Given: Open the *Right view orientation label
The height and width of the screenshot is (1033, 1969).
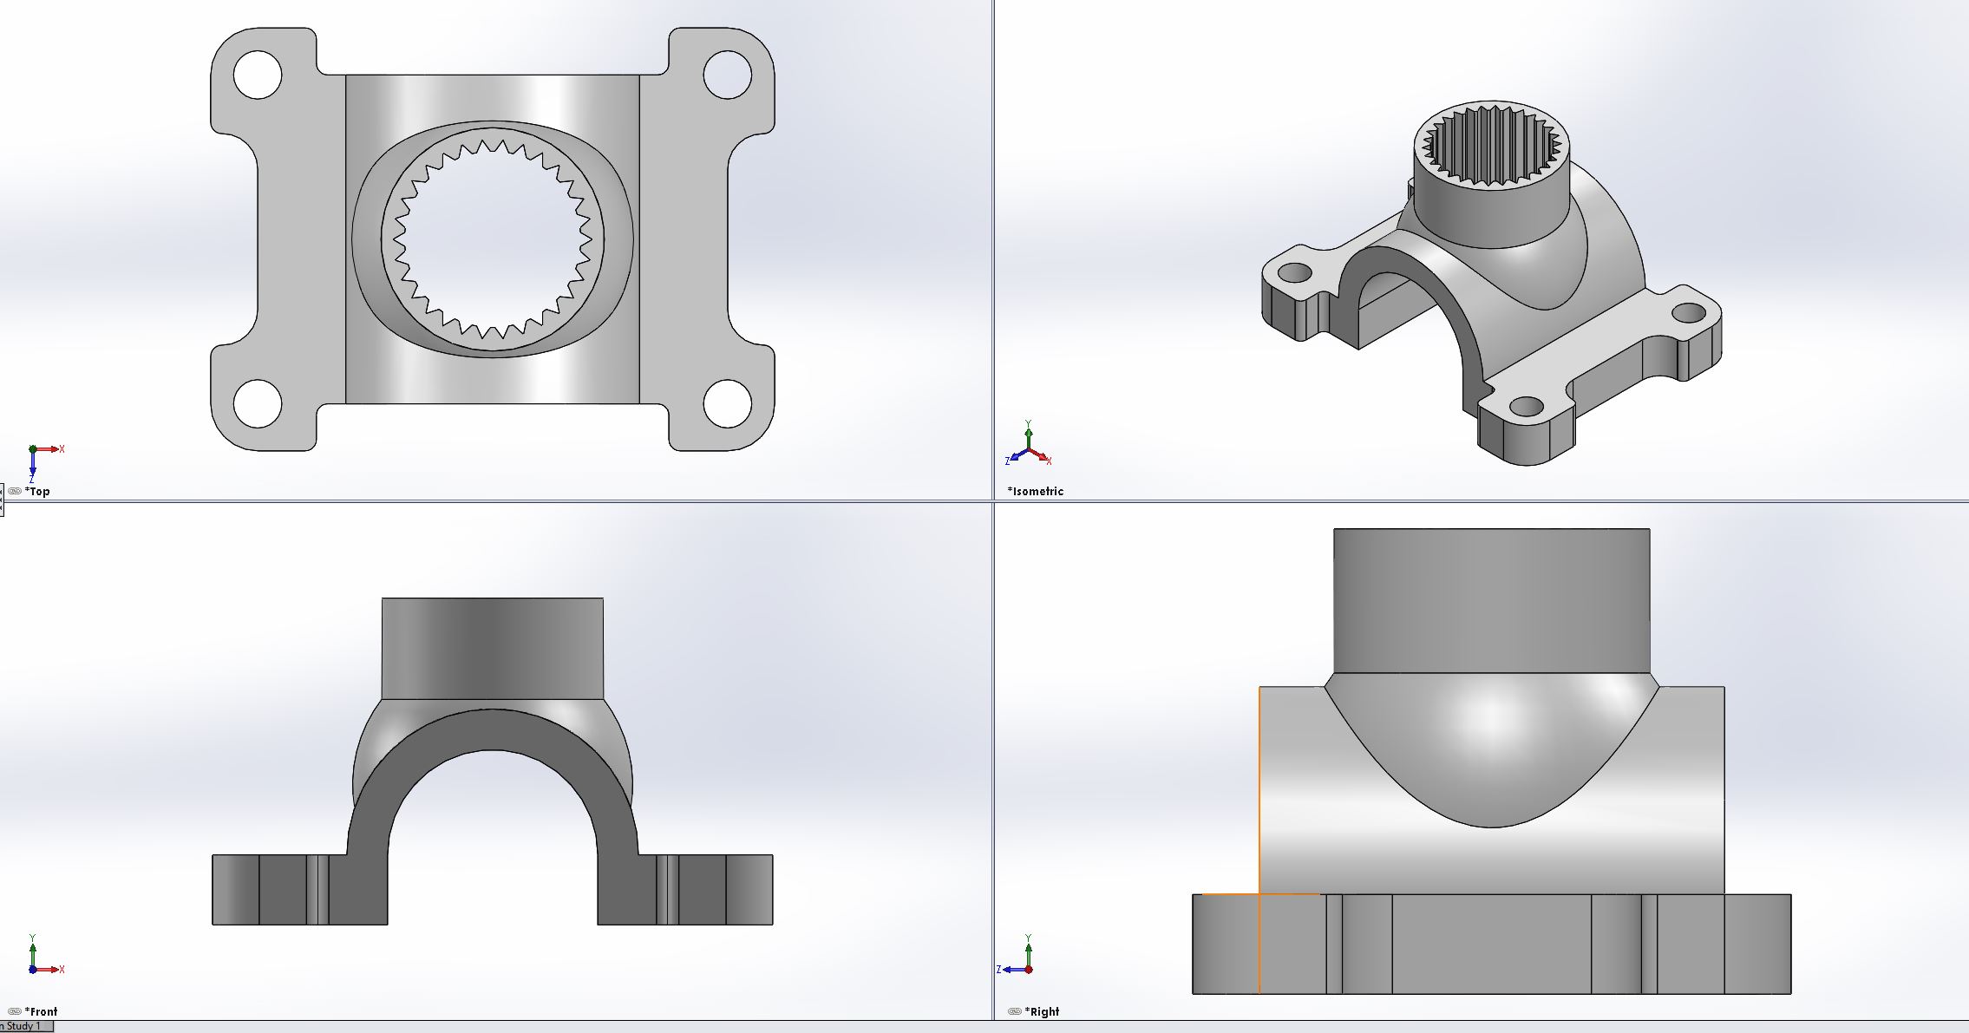Looking at the screenshot, I should [1043, 1011].
